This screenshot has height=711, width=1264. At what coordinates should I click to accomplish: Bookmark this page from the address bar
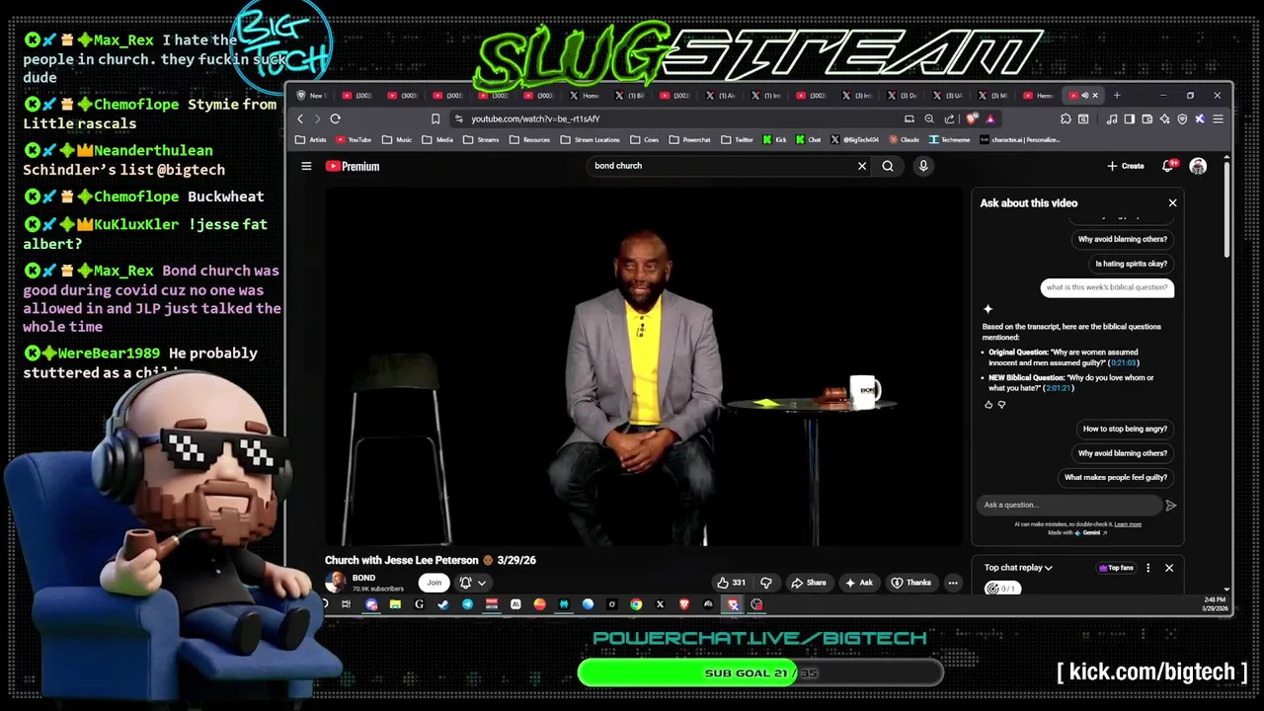[x=435, y=118]
